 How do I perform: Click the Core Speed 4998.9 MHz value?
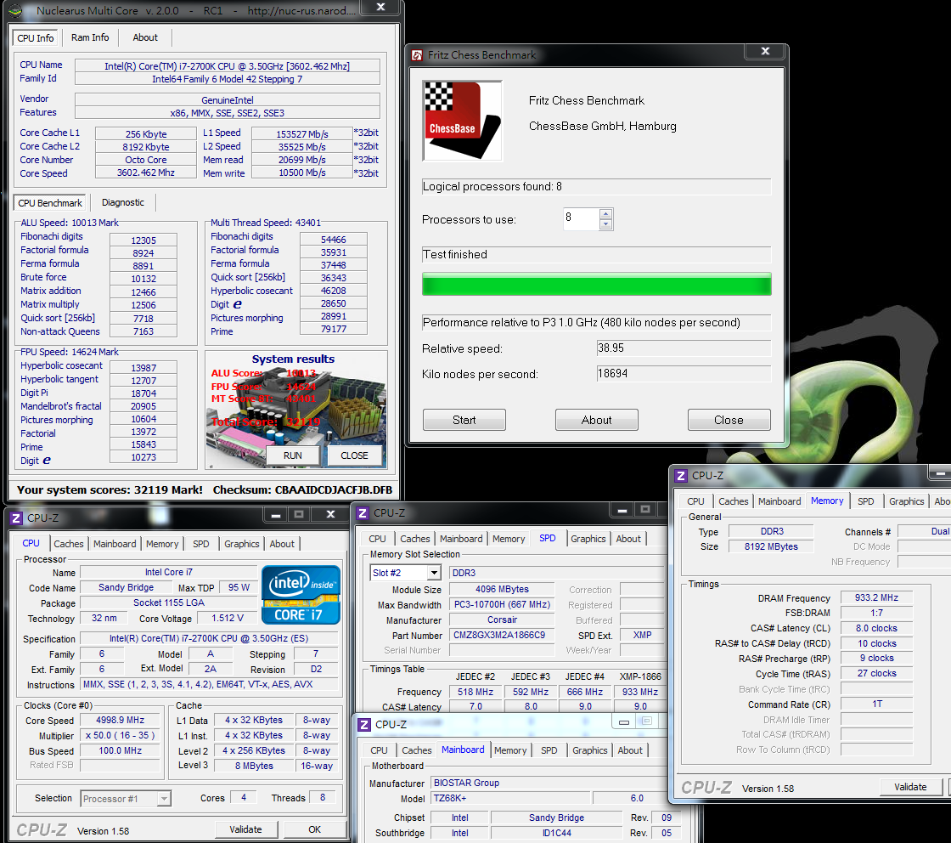coord(120,721)
